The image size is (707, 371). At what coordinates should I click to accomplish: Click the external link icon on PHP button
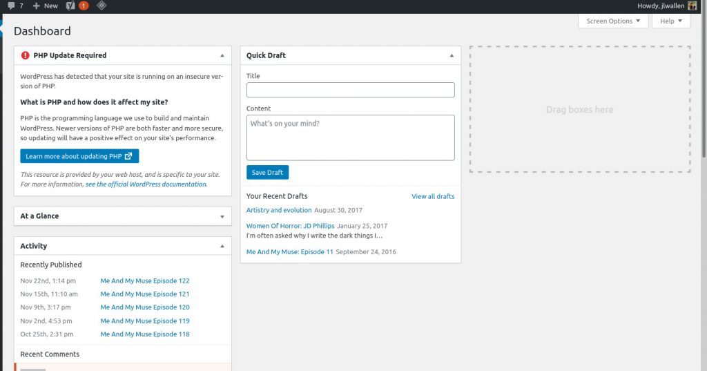coord(128,156)
